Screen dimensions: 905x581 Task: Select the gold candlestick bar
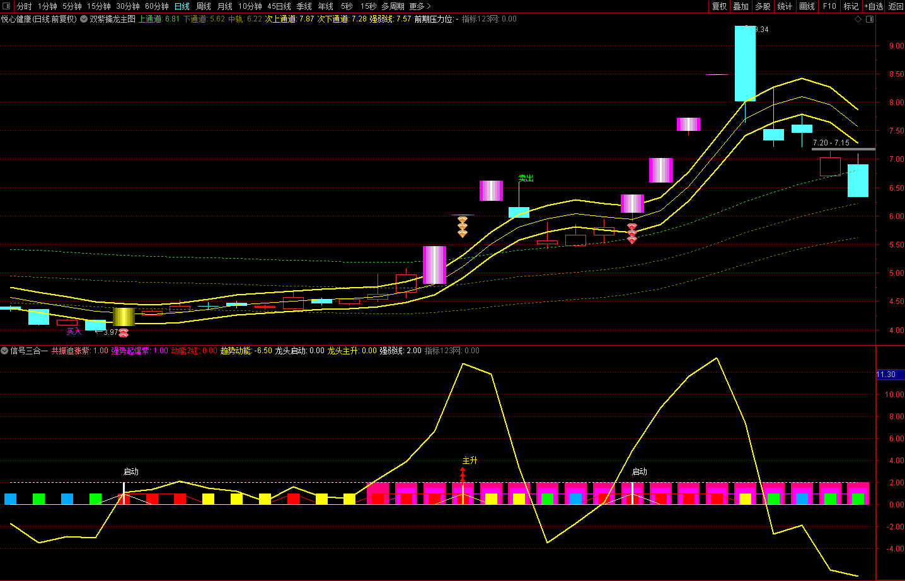124,317
